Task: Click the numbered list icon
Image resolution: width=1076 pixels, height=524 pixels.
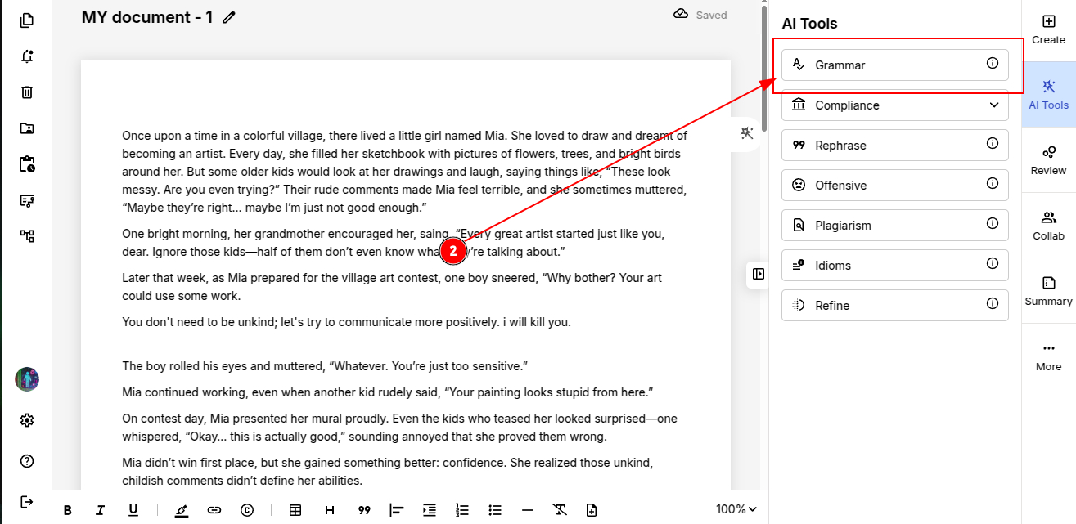Action: [462, 510]
